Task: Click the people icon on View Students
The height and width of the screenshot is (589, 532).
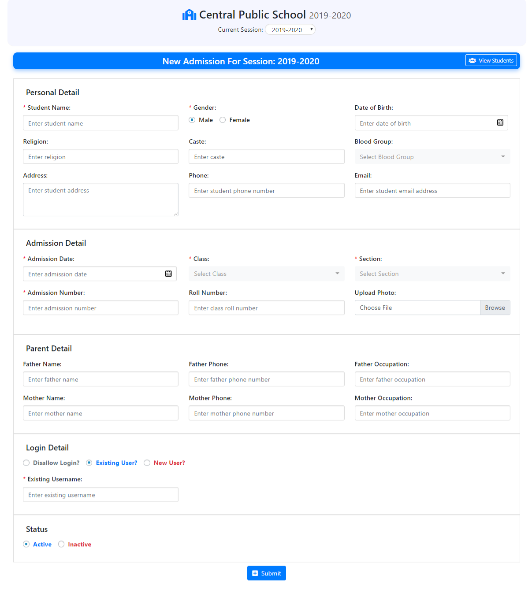Action: tap(473, 60)
